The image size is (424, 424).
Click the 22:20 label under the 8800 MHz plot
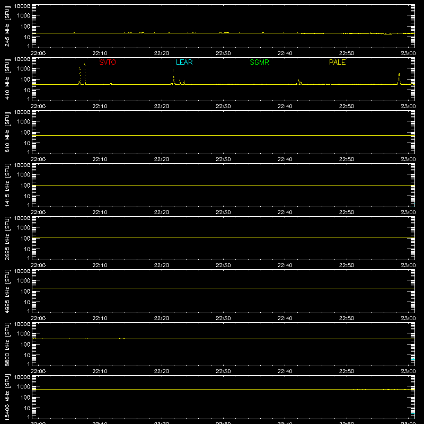point(162,372)
